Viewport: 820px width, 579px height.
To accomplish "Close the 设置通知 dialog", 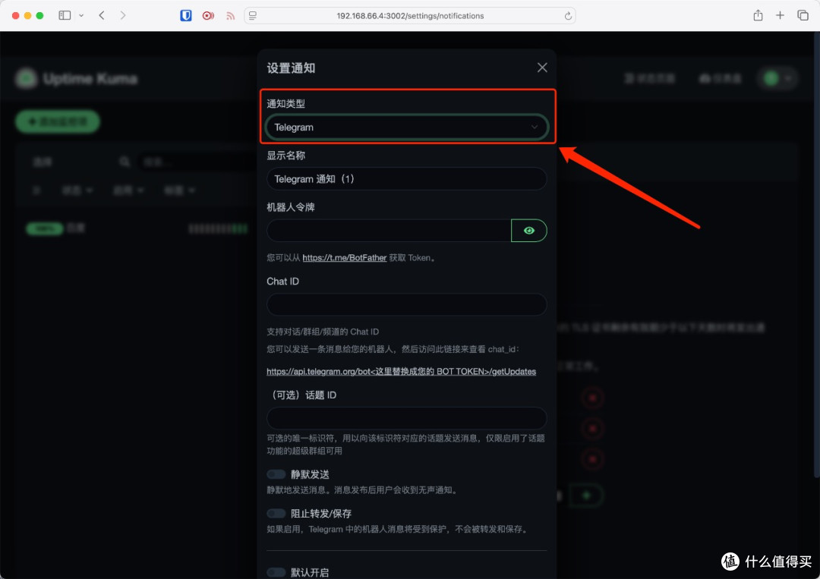I will 542,68.
